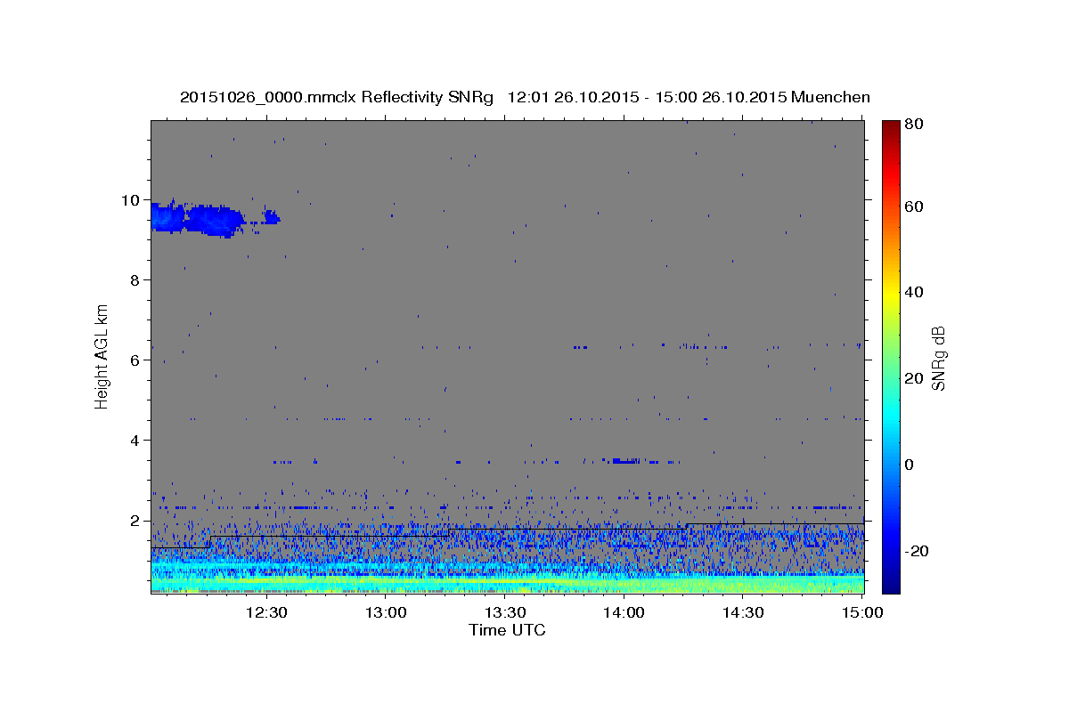Viewport: 1069px width, 712px height.
Task: Click the height axis label '2'
Action: [135, 521]
